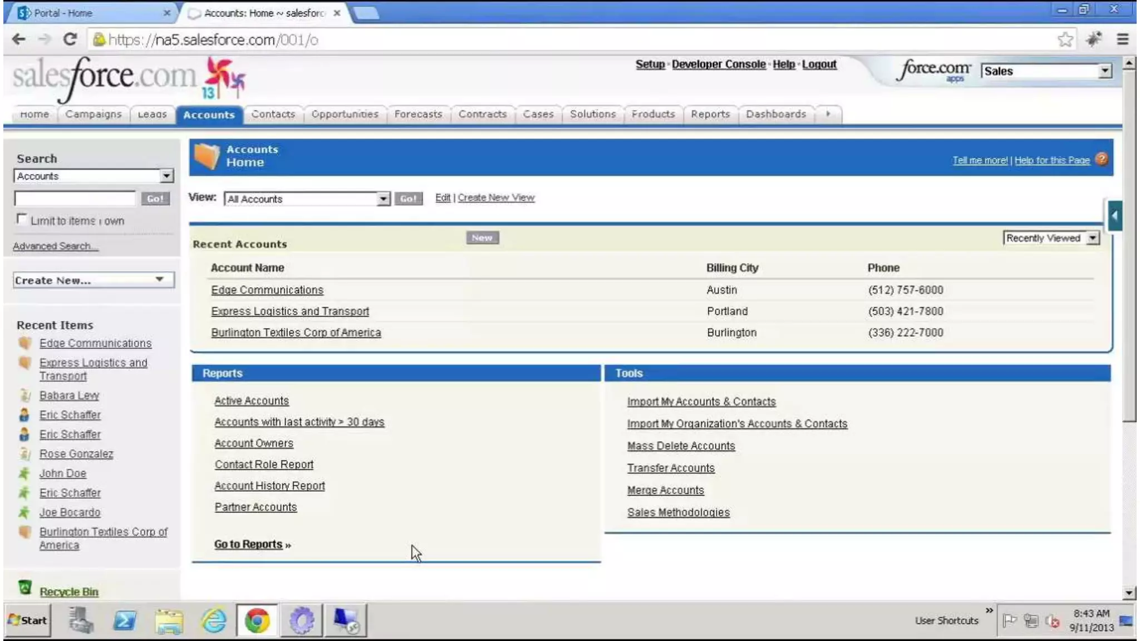Click page scrollbar down arrow

tap(1129, 593)
